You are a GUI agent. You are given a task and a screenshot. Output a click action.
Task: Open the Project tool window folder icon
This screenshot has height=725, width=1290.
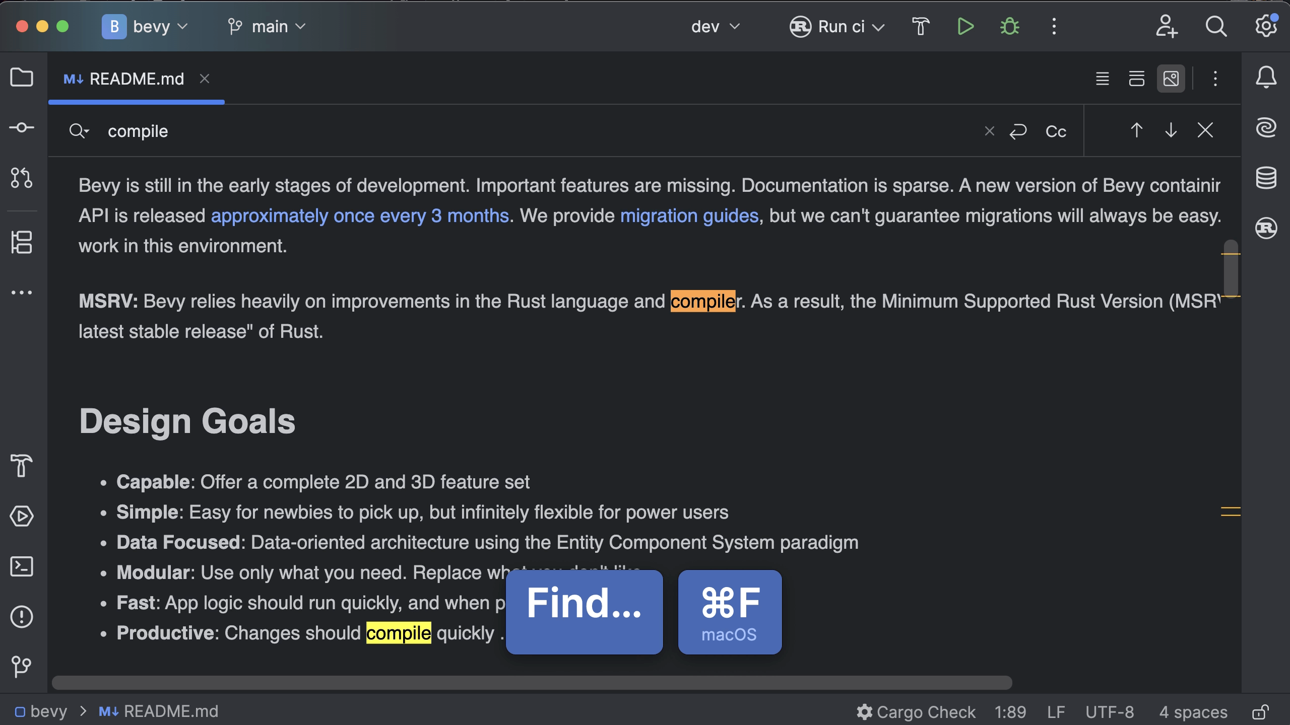[22, 78]
